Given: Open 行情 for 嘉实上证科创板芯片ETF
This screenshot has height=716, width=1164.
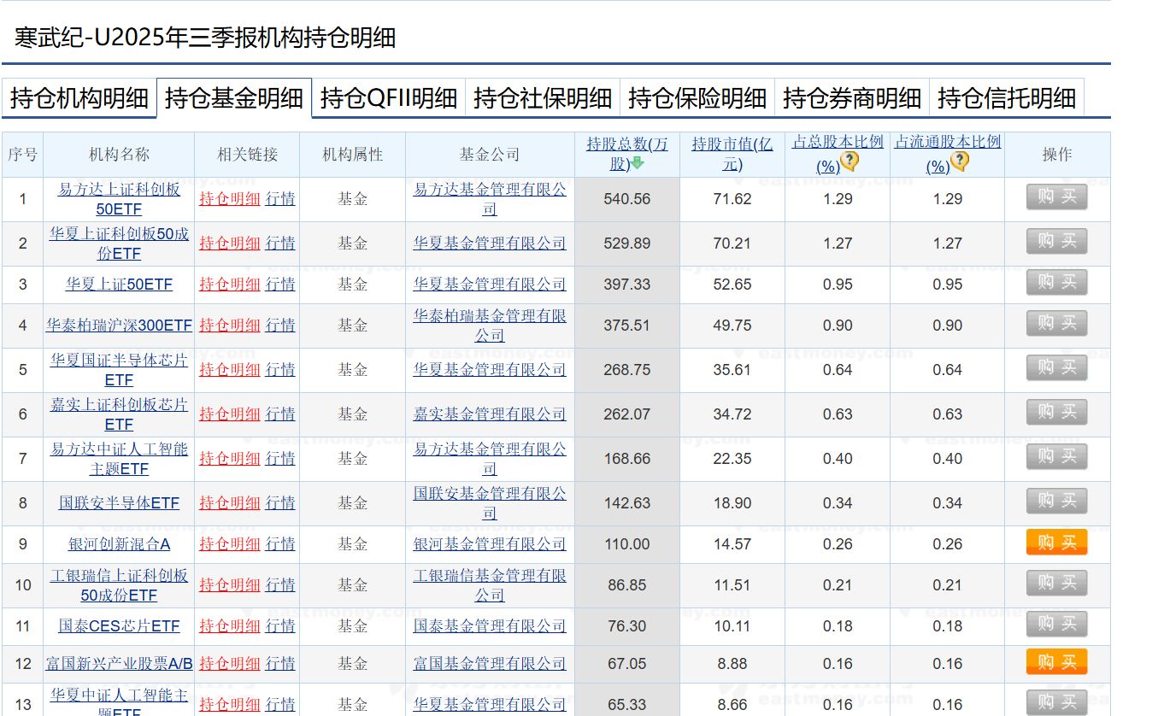Looking at the screenshot, I should [x=280, y=414].
